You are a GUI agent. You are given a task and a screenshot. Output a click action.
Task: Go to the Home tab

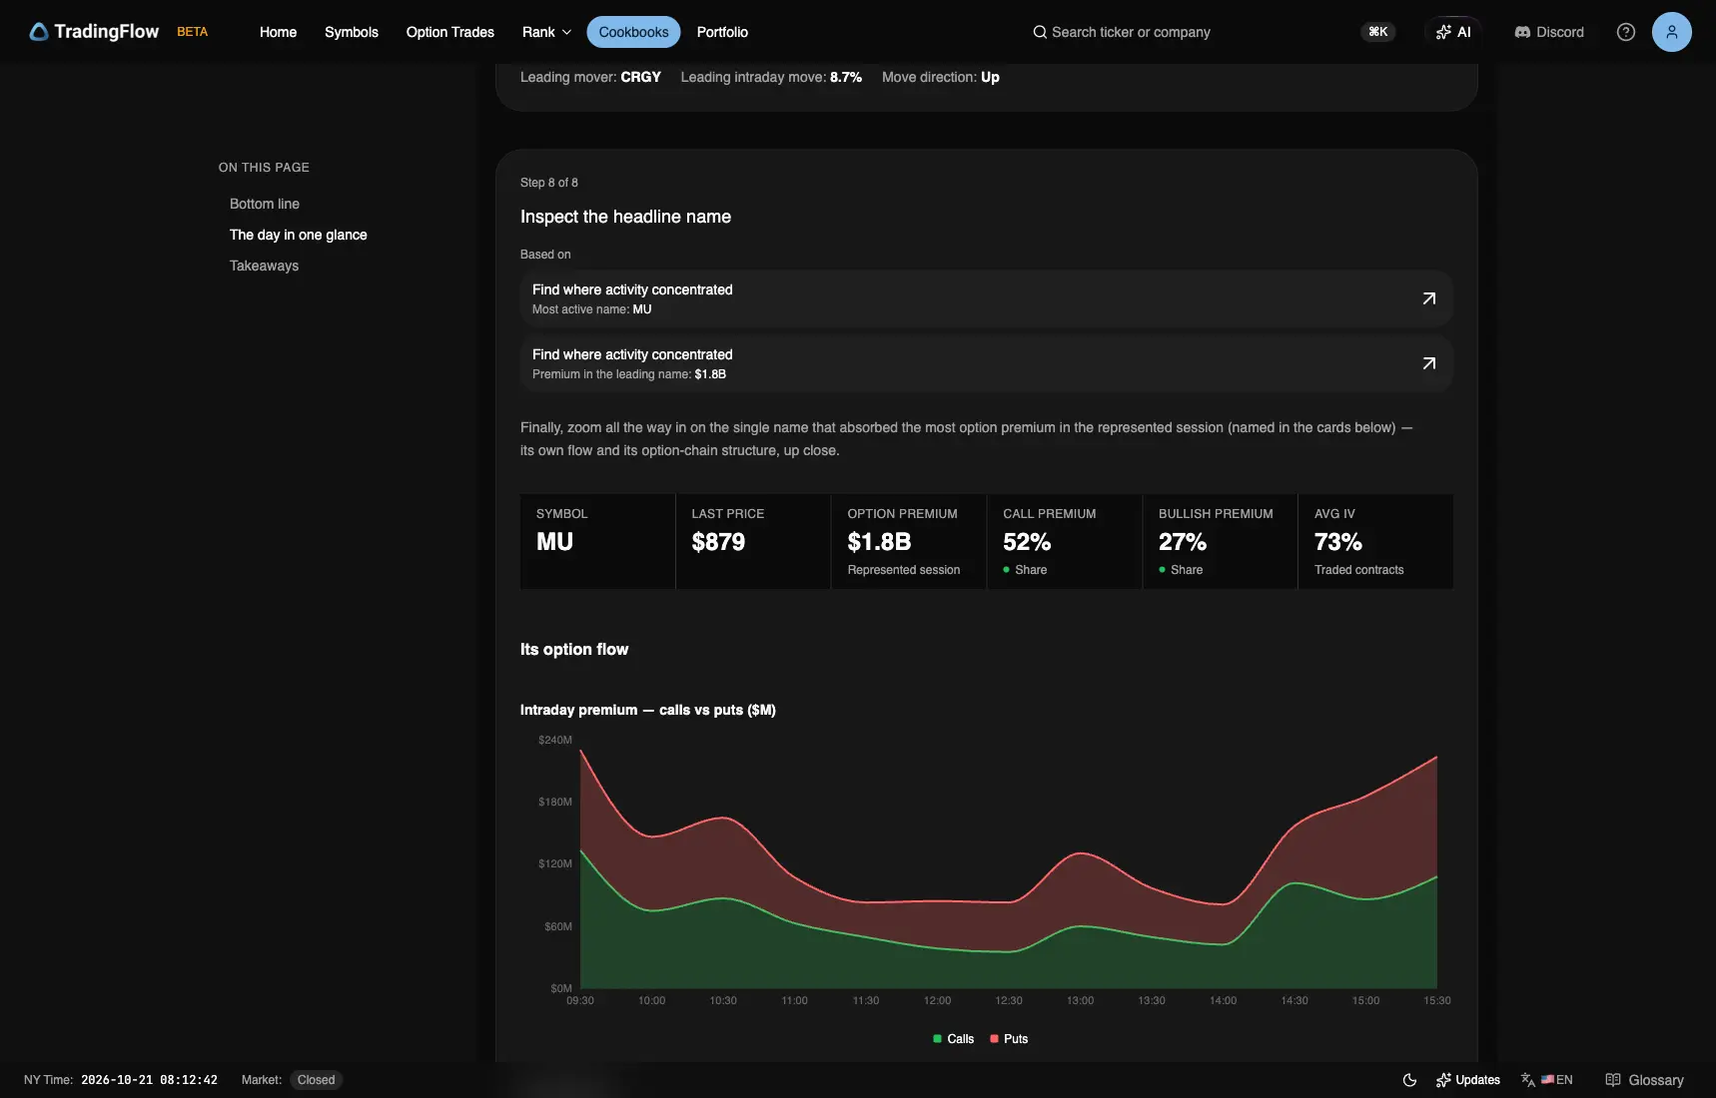coord(278,32)
